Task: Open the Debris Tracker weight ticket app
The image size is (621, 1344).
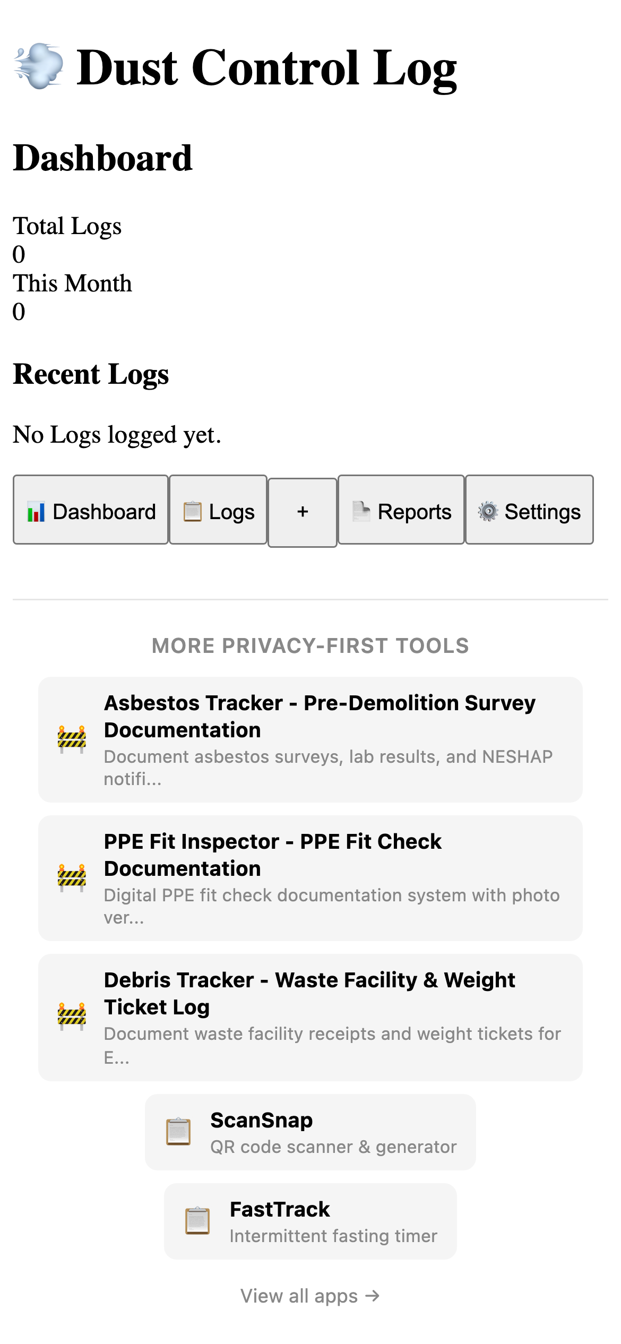Action: tap(310, 1016)
